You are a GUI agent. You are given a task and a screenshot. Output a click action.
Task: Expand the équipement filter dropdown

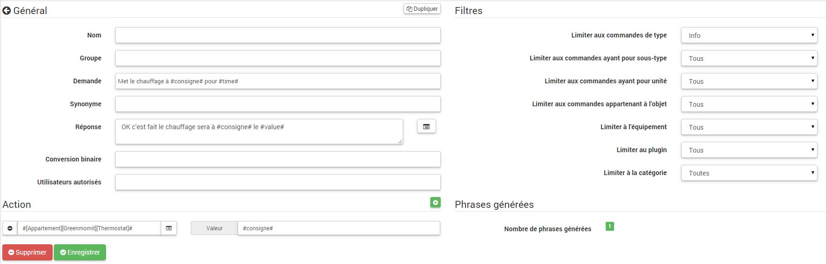pyautogui.click(x=749, y=127)
